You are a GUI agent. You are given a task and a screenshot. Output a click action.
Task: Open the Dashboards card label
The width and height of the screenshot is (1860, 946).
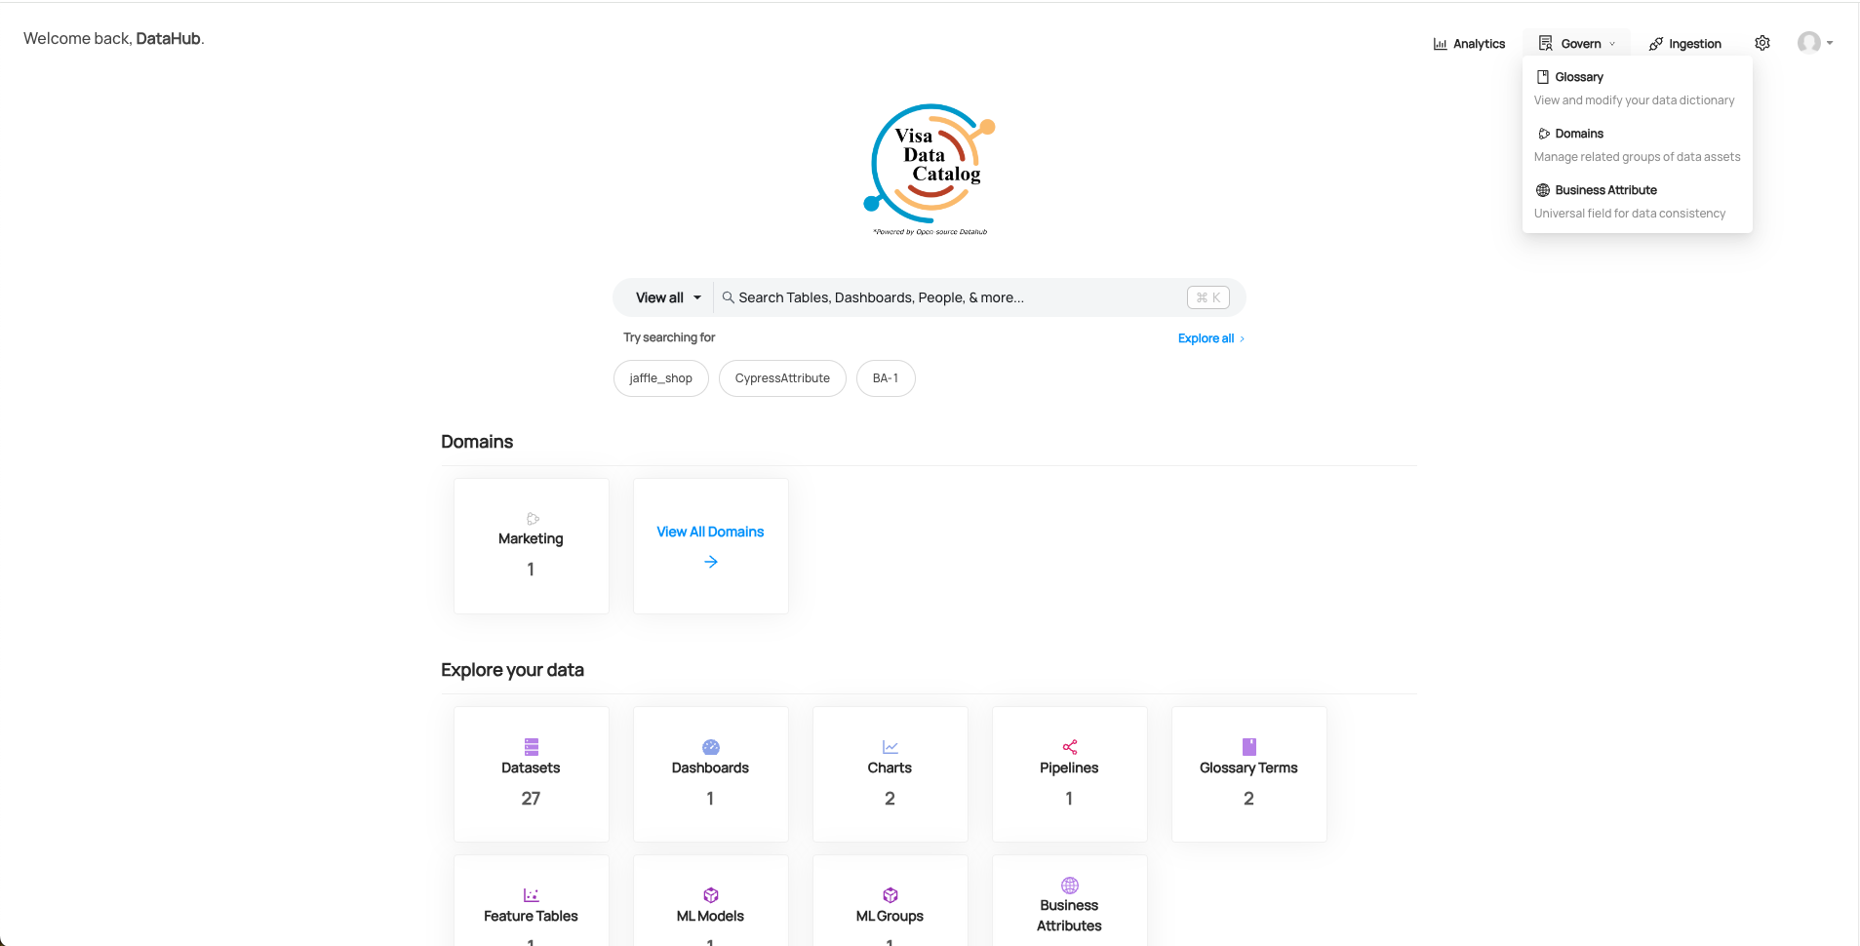tap(710, 768)
